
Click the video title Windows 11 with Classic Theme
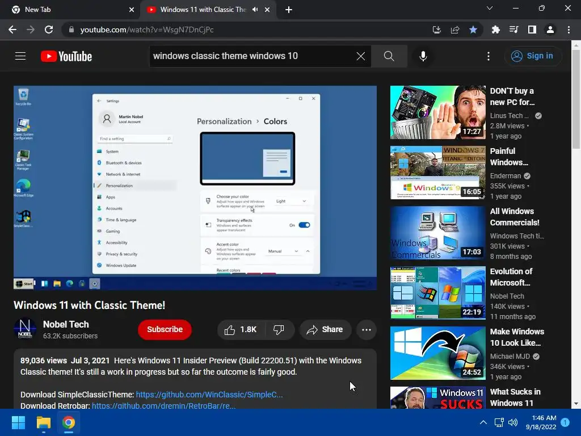[x=89, y=305]
